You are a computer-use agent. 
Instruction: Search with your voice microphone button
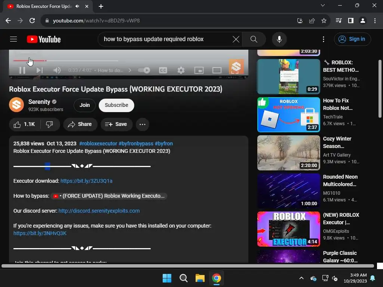coord(279,39)
